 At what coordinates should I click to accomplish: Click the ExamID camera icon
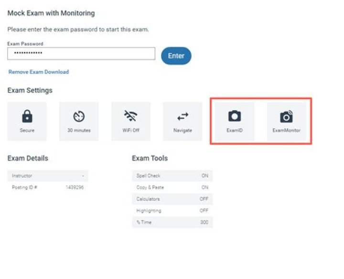pyautogui.click(x=235, y=116)
